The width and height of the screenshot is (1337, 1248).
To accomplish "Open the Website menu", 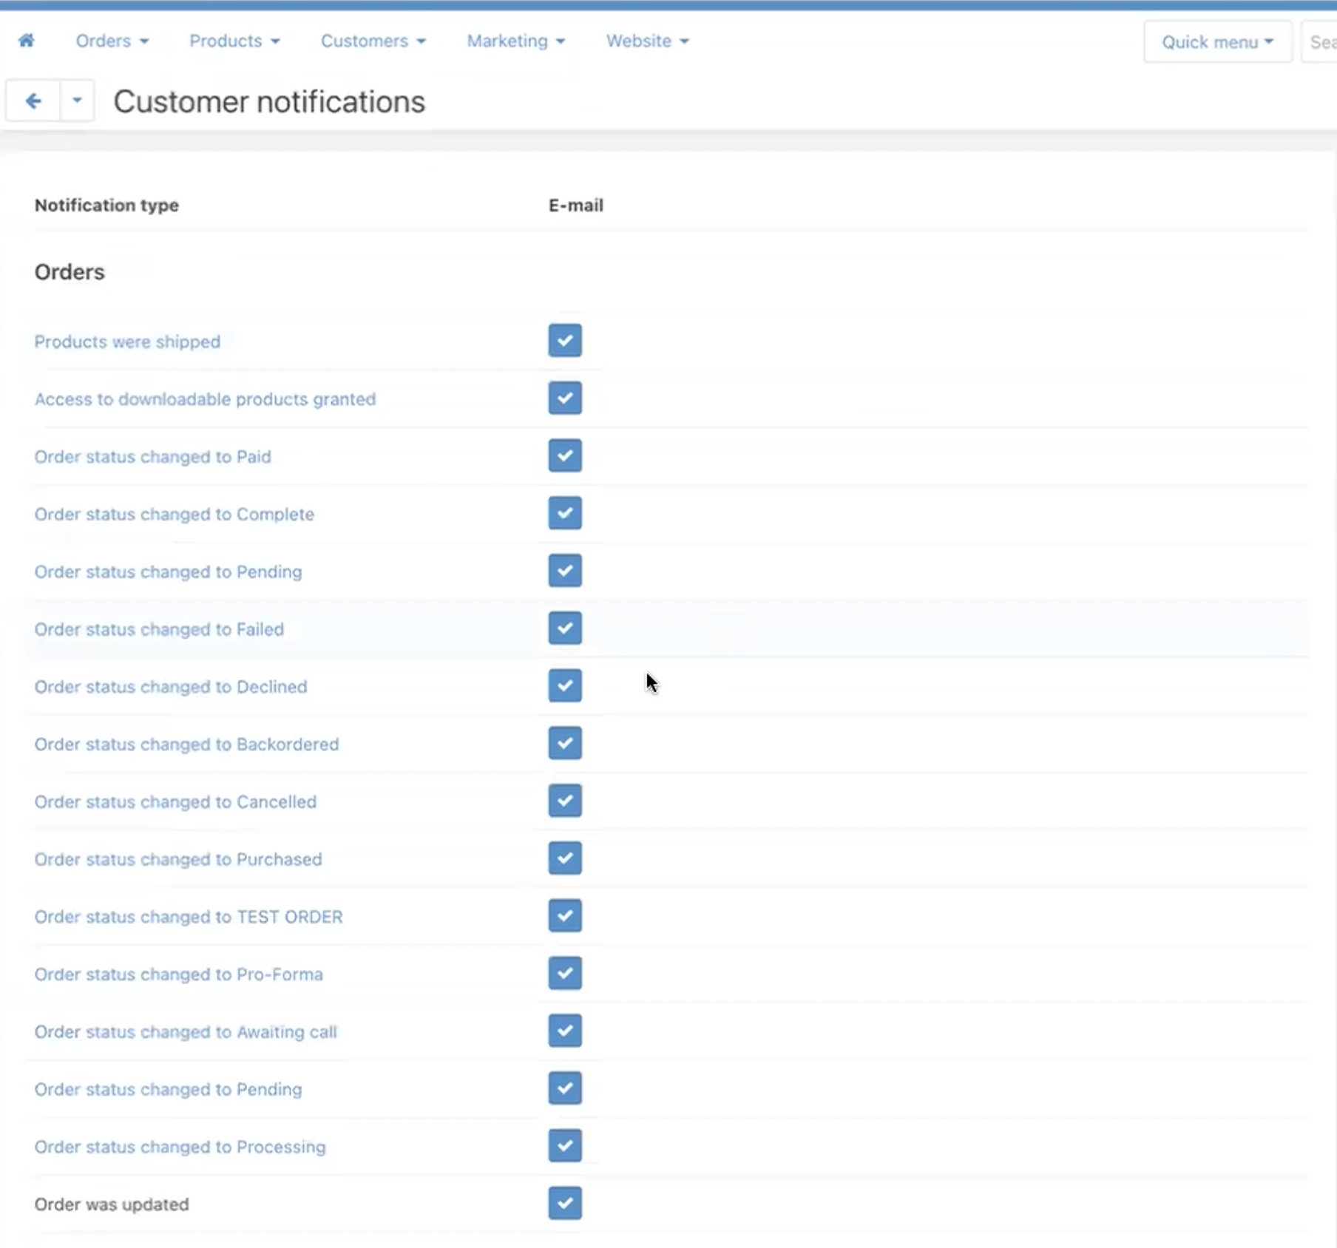I will pos(647,41).
